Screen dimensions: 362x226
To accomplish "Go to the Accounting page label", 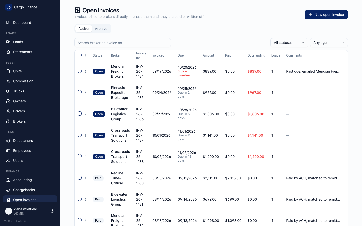I will [x=22, y=180].
